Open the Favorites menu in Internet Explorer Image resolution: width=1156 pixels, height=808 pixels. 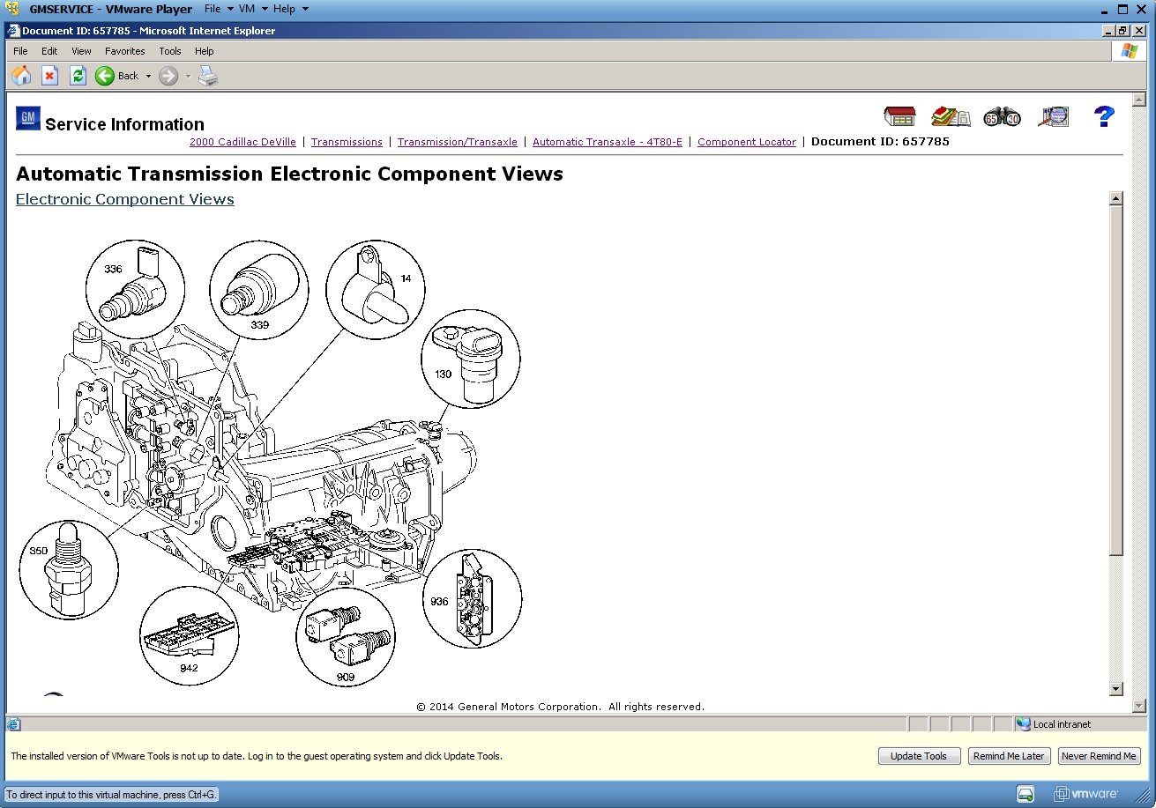pyautogui.click(x=124, y=51)
